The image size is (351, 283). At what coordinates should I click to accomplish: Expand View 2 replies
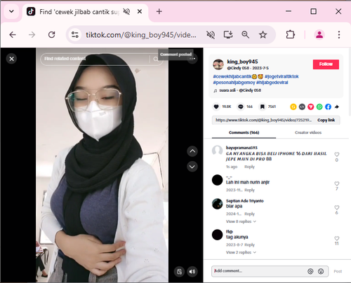tap(241, 252)
